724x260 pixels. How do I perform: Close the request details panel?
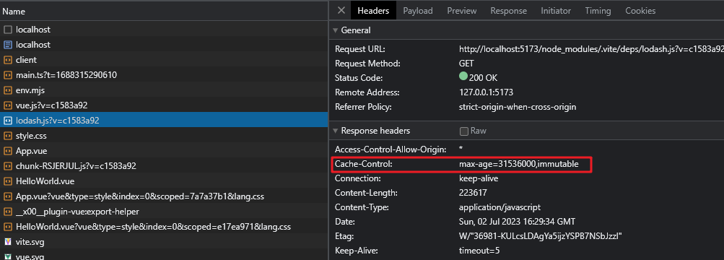pos(341,11)
